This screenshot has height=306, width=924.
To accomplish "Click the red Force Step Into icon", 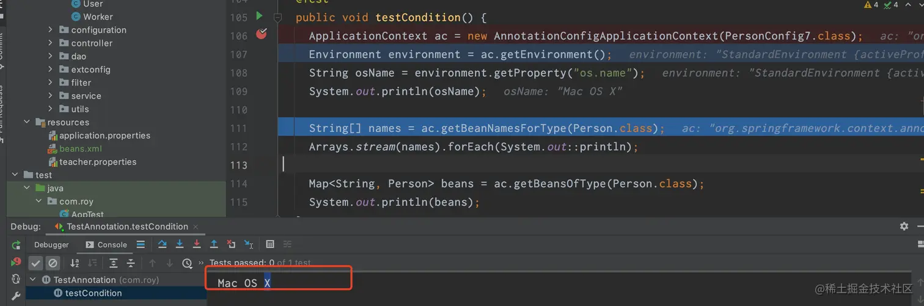I will point(197,244).
